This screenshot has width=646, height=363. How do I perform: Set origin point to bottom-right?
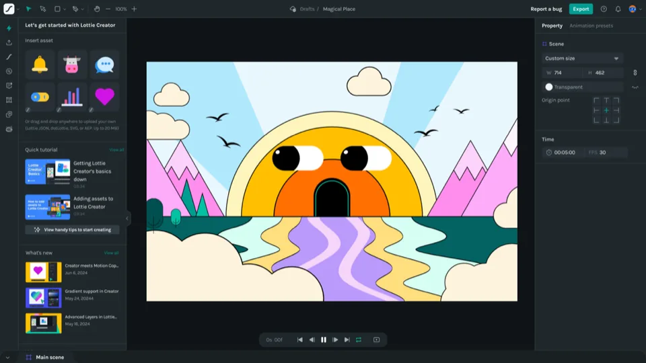coord(616,120)
